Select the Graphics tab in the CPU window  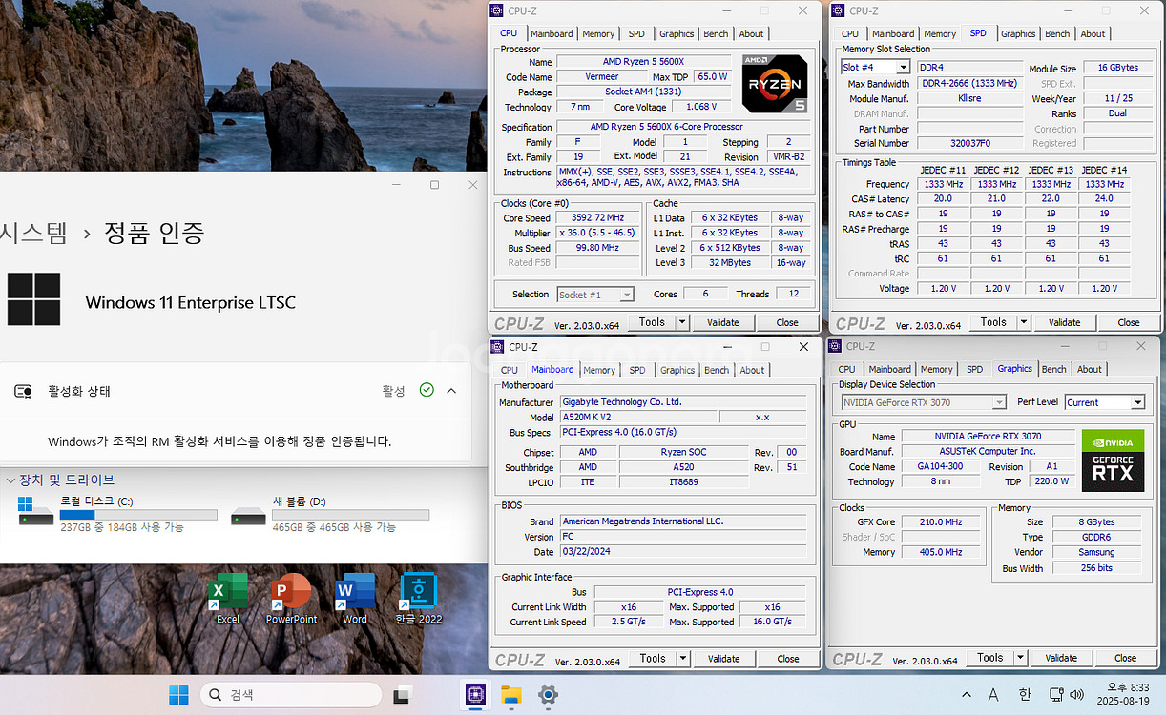click(x=677, y=33)
